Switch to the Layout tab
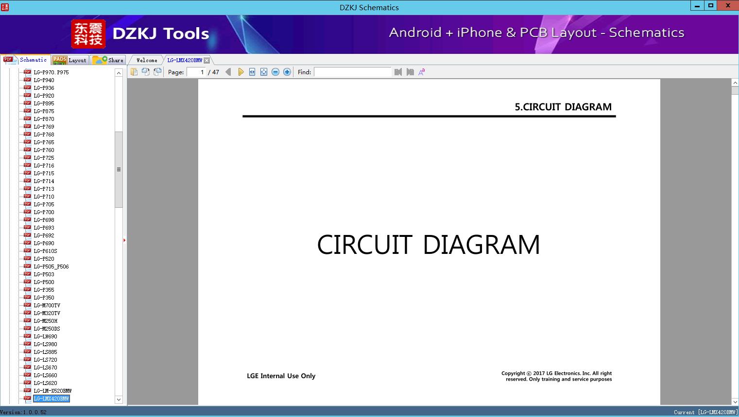The width and height of the screenshot is (739, 417). (x=69, y=60)
